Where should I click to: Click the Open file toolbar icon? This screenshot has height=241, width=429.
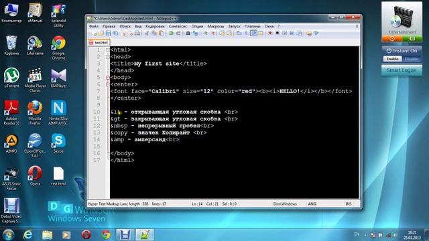pyautogui.click(x=101, y=33)
